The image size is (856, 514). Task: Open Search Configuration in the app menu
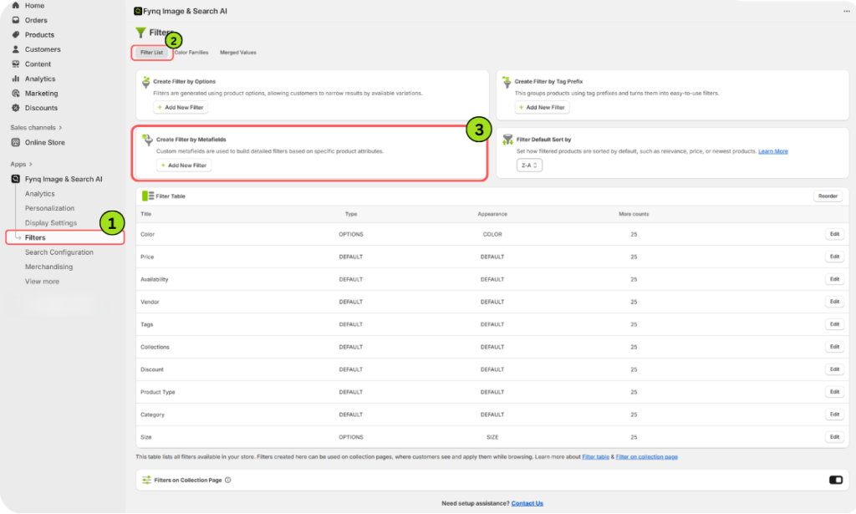click(x=59, y=252)
